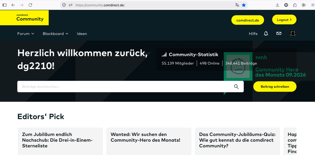Open the extensions puzzle icon
This screenshot has width=315, height=155.
coord(295,5)
